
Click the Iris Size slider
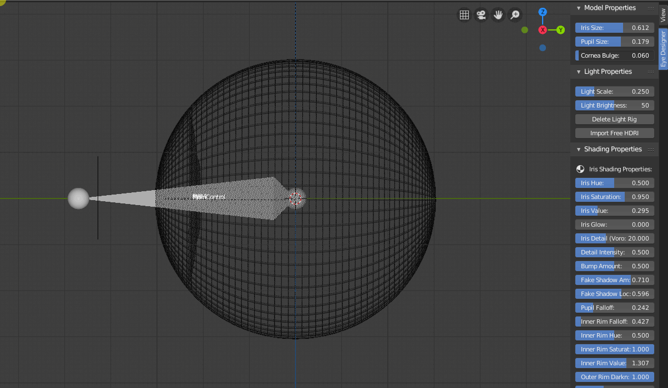click(614, 27)
